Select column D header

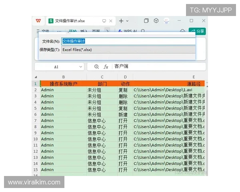(125, 77)
